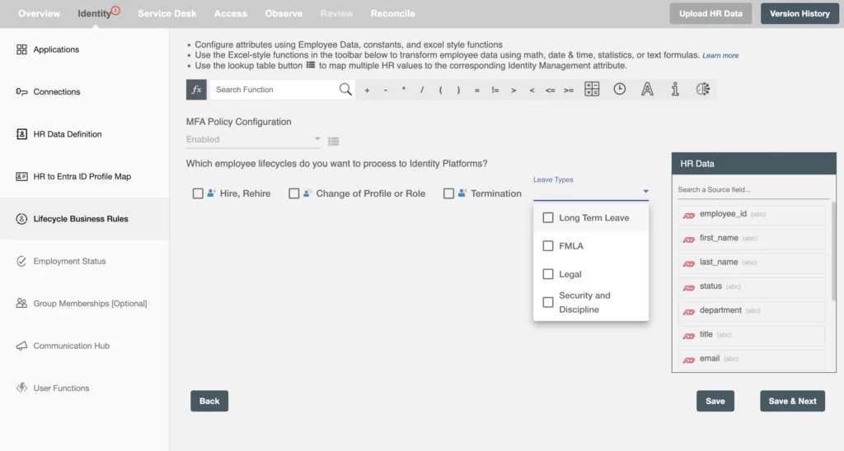The image size is (844, 451).
Task: Open information functions i icon
Action: pos(675,89)
